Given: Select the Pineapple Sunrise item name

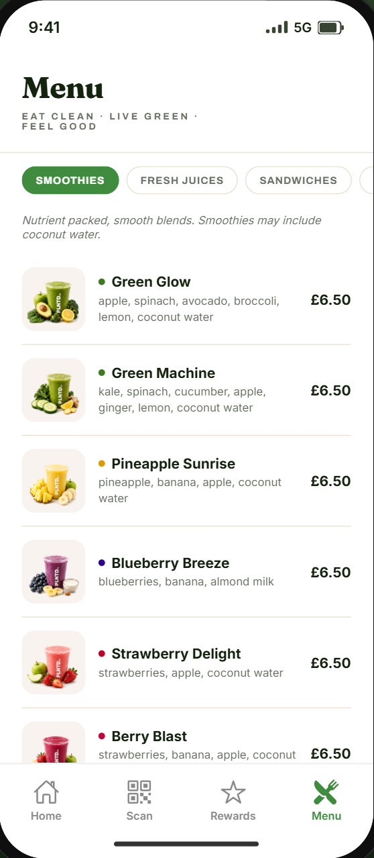Looking at the screenshot, I should click(174, 464).
